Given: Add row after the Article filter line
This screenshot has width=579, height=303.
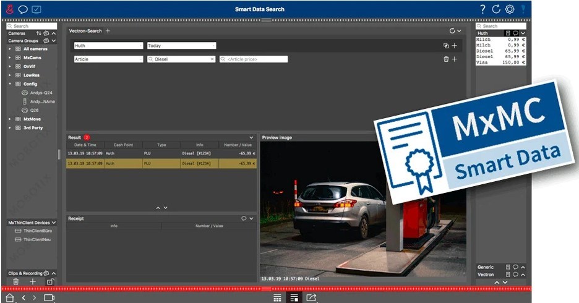Looking at the screenshot, I should tap(454, 59).
